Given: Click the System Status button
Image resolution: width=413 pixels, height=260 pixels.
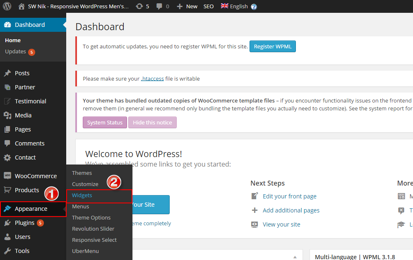Looking at the screenshot, I should pyautogui.click(x=105, y=122).
